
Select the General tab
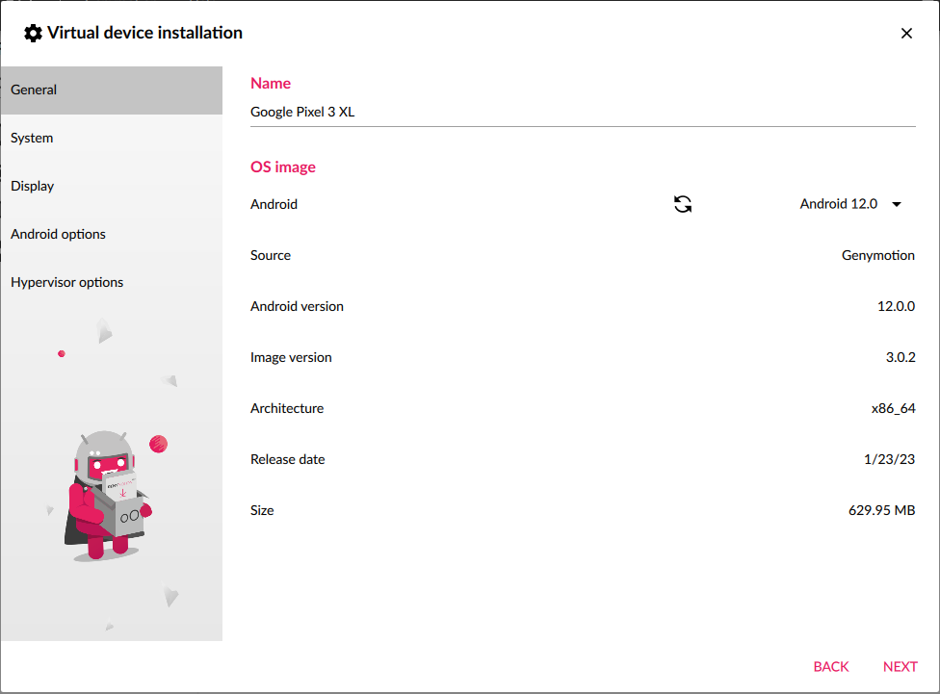click(x=112, y=90)
